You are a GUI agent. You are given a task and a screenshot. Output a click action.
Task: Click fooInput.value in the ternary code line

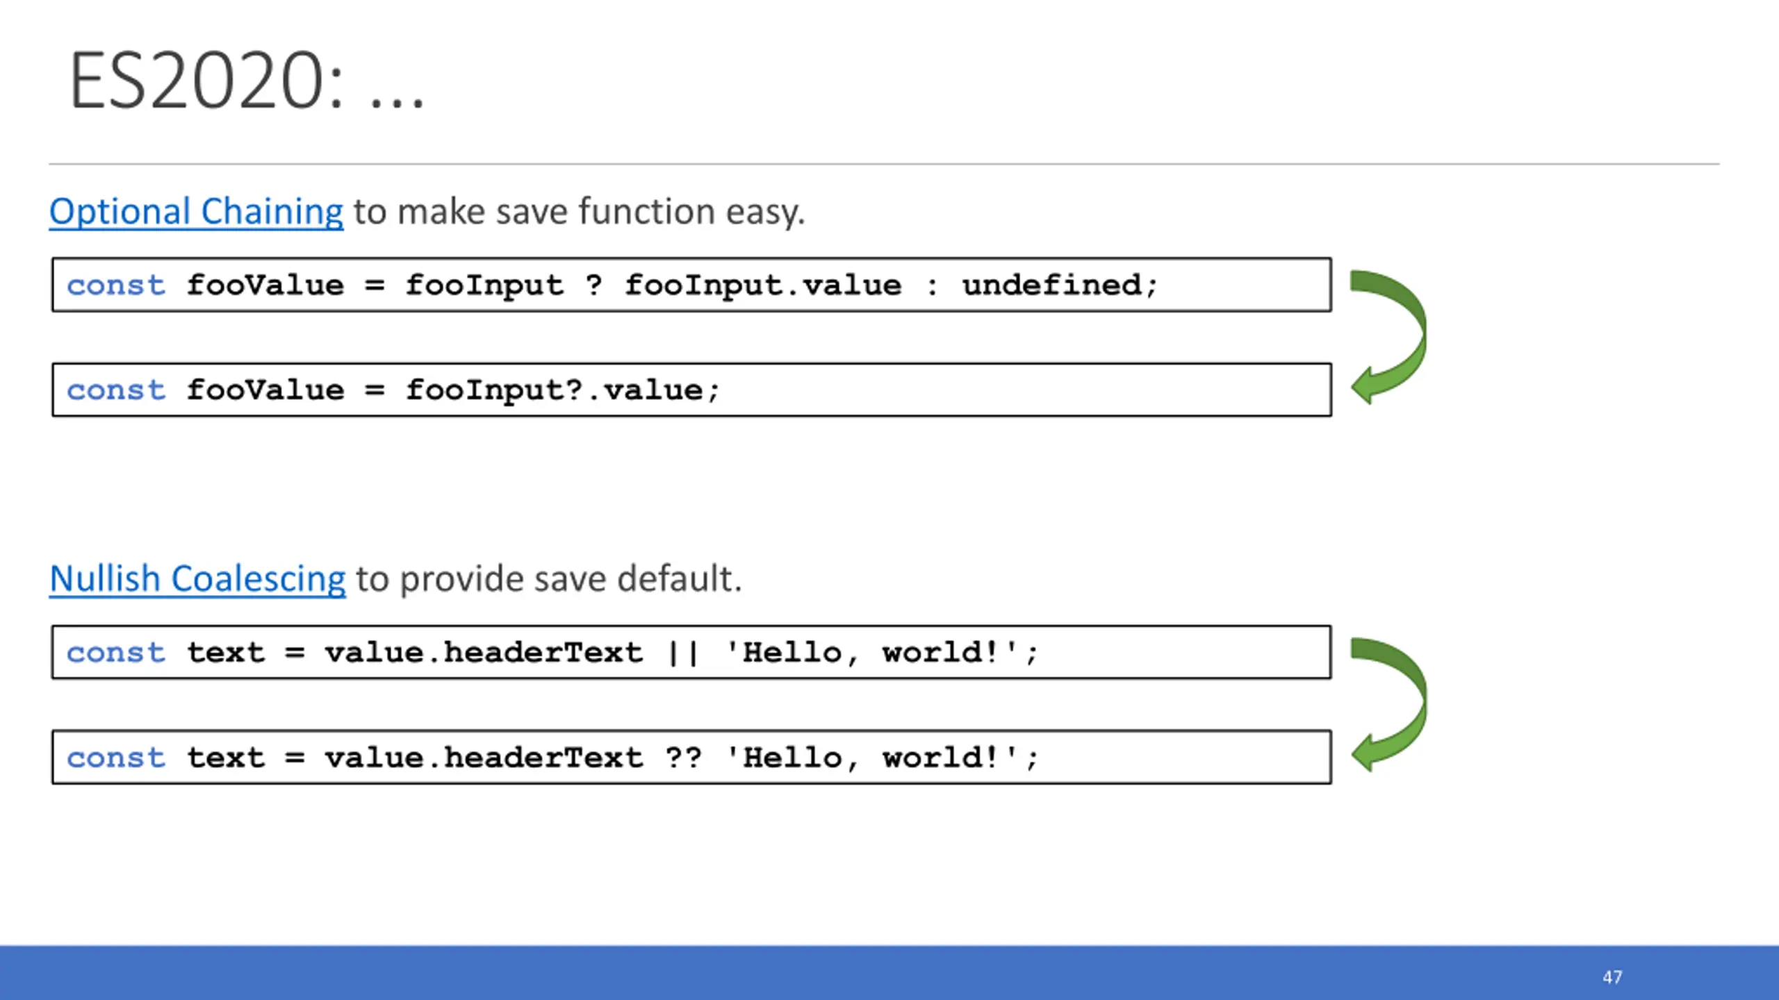pos(763,285)
